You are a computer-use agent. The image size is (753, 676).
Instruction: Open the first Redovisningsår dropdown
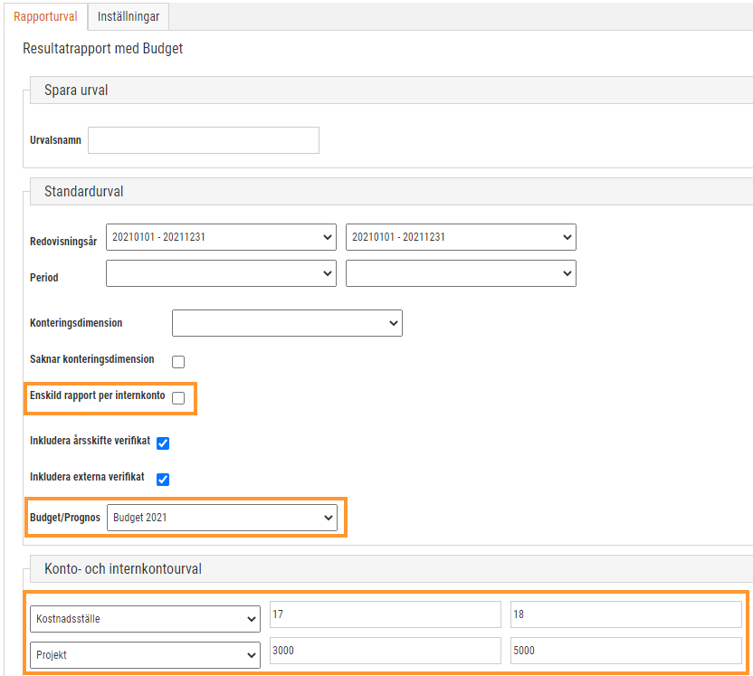pyautogui.click(x=221, y=237)
